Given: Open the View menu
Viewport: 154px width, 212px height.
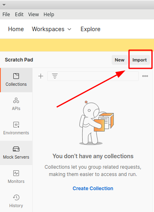Looking at the screenshot, I should tap(33, 14).
